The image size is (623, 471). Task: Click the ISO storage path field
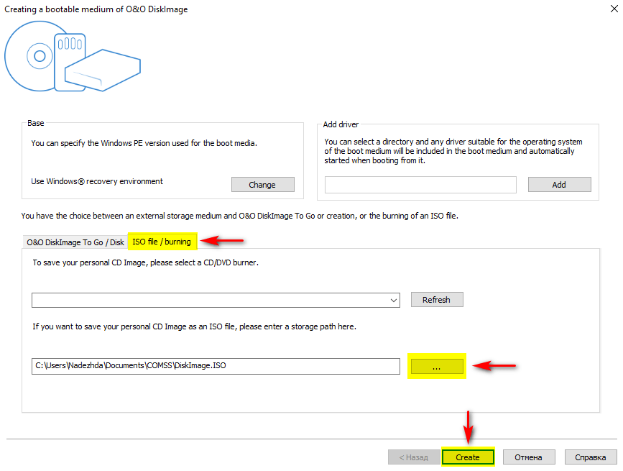(x=216, y=366)
